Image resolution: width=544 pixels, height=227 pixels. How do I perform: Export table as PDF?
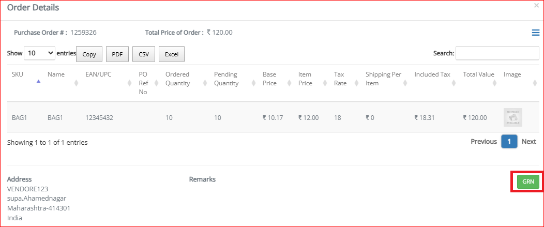pyautogui.click(x=117, y=54)
